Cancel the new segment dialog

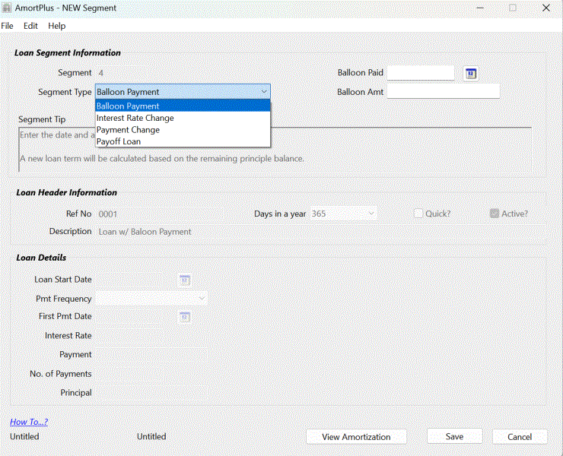pos(520,437)
